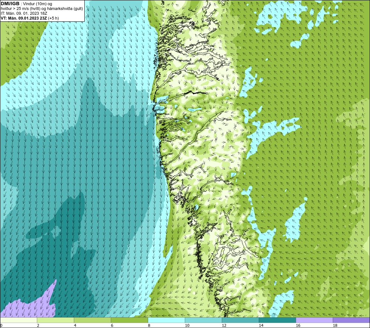Click the 0–2 m/s pale legend swatch
The height and width of the screenshot is (328, 370).
click(x=18, y=320)
